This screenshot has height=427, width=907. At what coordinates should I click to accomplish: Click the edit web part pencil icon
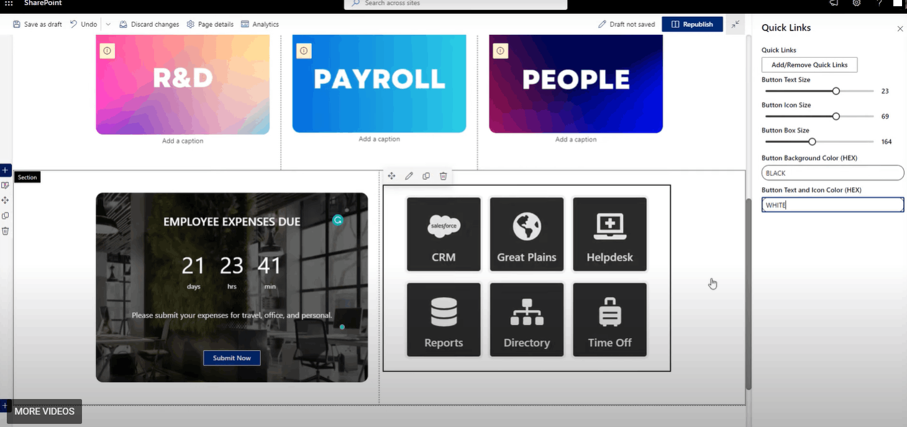tap(409, 176)
